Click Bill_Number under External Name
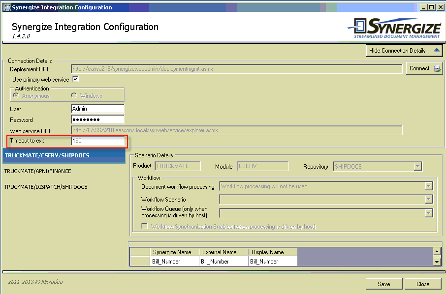This screenshot has width=446, height=294. coord(223,261)
